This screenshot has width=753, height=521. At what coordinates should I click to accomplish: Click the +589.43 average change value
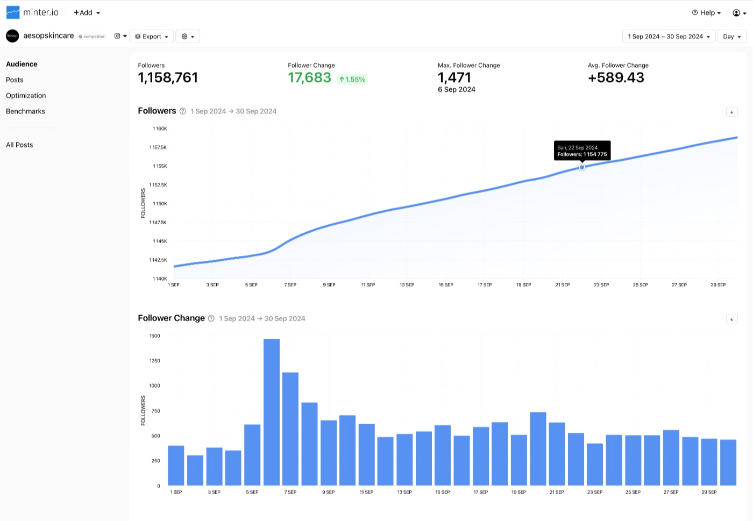point(616,78)
